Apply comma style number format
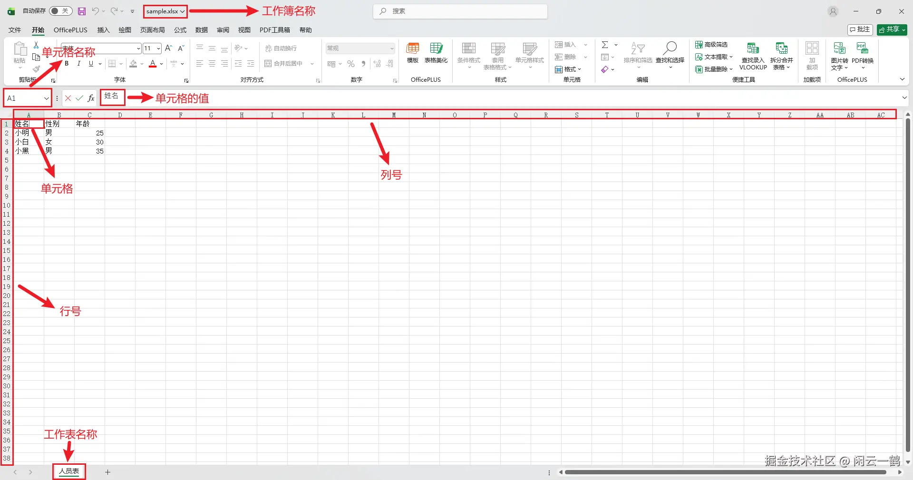913x480 pixels. click(363, 64)
